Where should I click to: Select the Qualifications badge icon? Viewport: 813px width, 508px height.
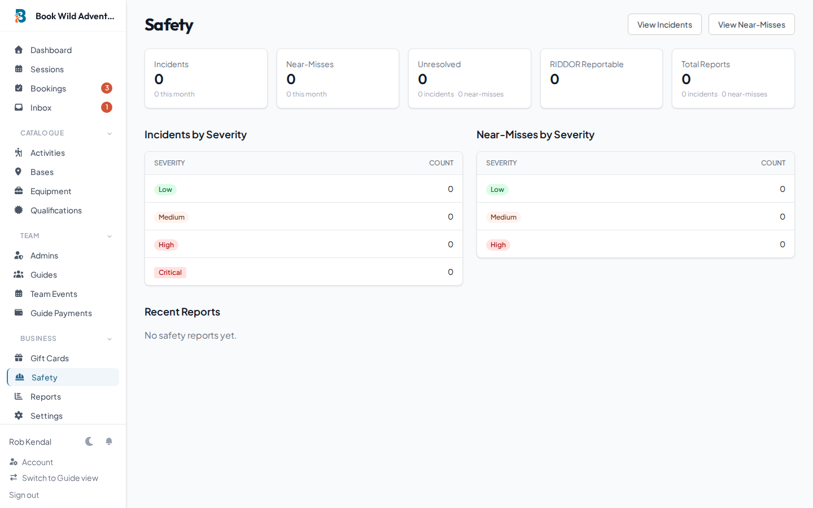tap(19, 210)
